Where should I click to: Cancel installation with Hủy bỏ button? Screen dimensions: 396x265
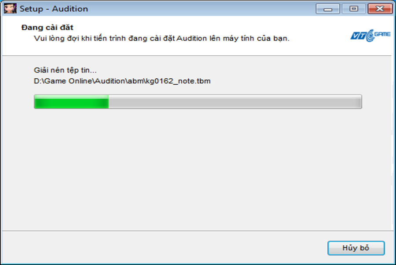click(356, 248)
